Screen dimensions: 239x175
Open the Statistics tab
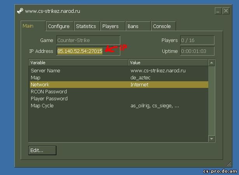click(86, 26)
